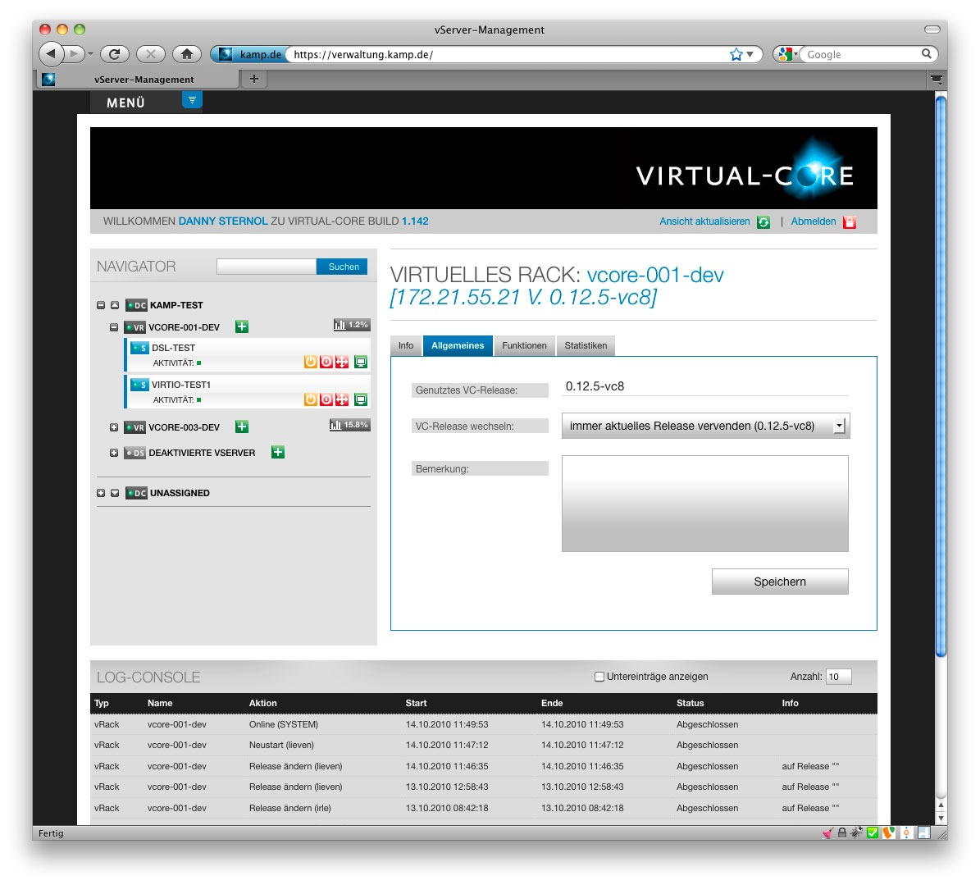
Task: Click the refresh icon beside Ansicht aktualisieren
Action: click(x=763, y=221)
